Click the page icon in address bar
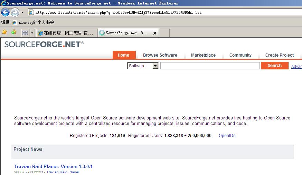 click(31, 12)
